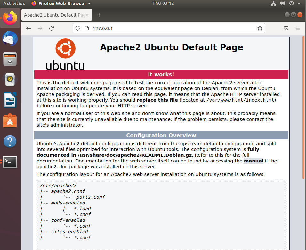
Task: Click the Ubuntu logo image
Action: tap(65, 54)
